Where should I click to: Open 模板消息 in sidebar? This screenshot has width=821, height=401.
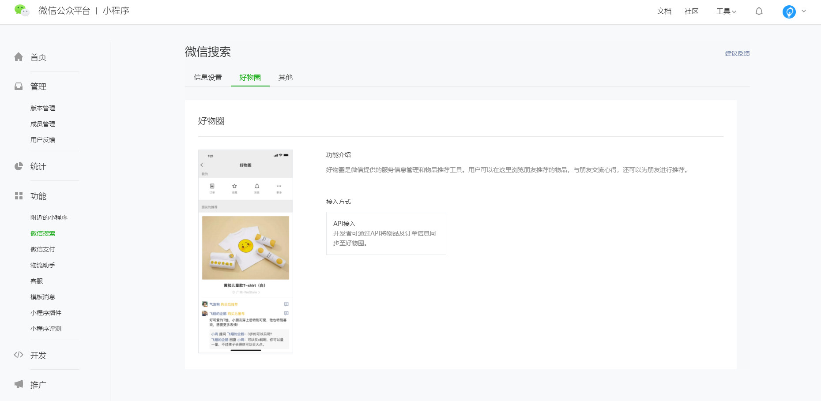pyautogui.click(x=43, y=297)
